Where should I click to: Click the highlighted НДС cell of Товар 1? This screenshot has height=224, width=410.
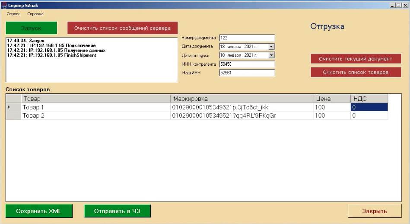369,107
